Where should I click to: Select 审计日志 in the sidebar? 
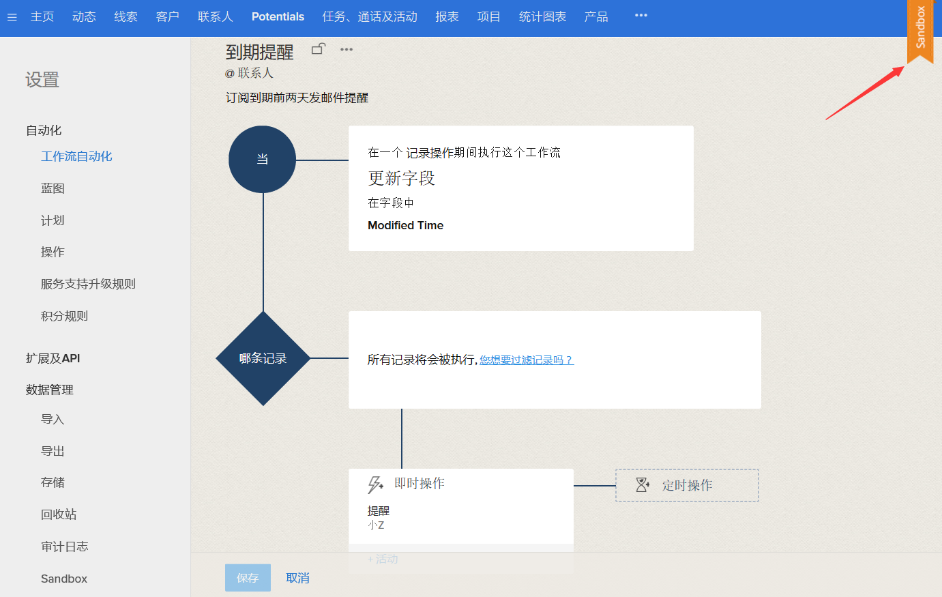point(64,547)
